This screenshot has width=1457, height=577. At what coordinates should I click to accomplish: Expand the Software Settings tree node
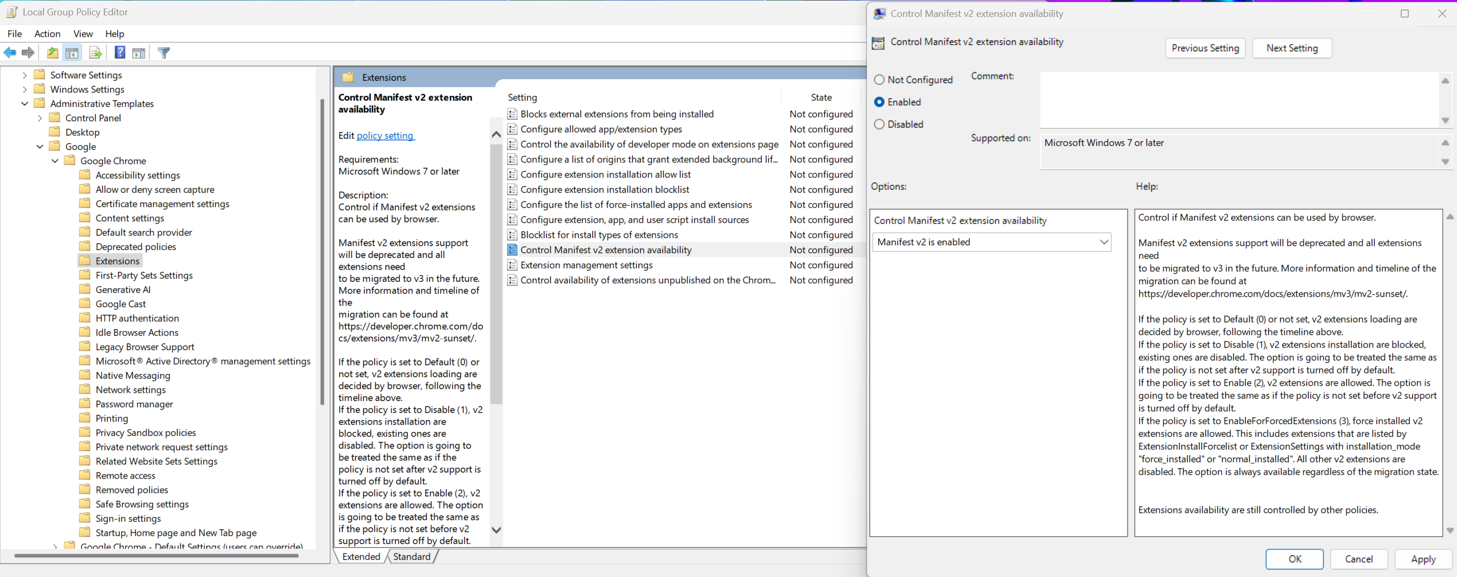24,75
